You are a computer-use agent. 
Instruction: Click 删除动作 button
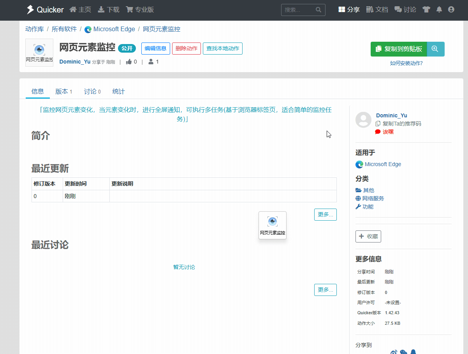click(x=186, y=49)
